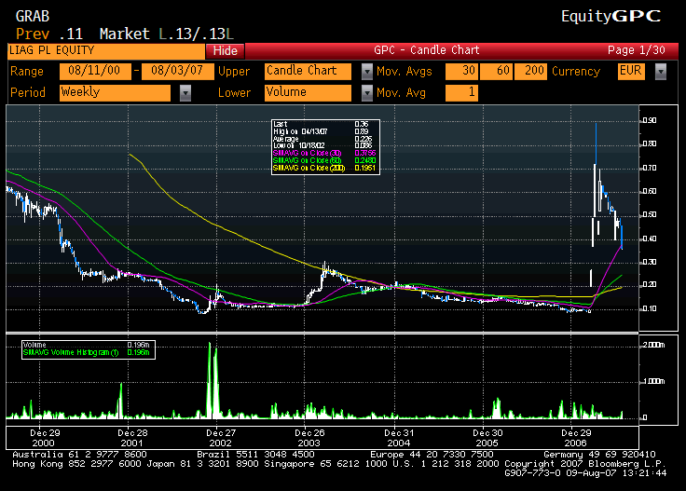Click the Dec 30 2005 date axis label
This screenshot has width=686, height=491.
[487, 438]
